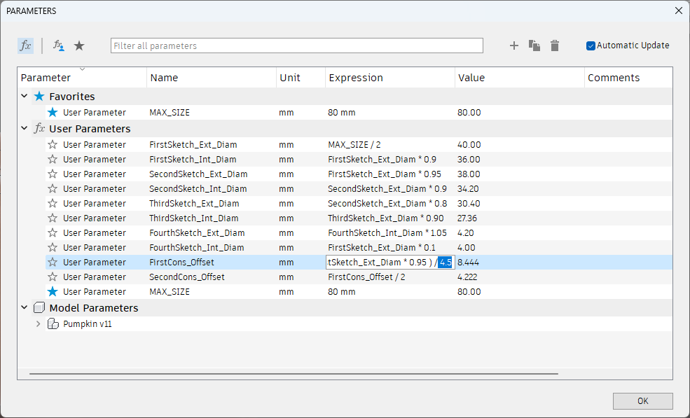Delete parameter using trash icon
The image size is (690, 418).
[555, 46]
